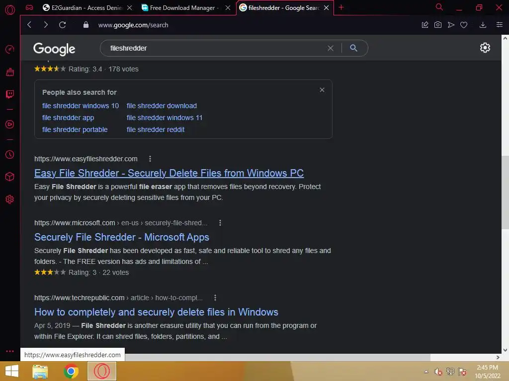Show hidden system tray icons arrow
509x381 pixels.
click(426, 372)
